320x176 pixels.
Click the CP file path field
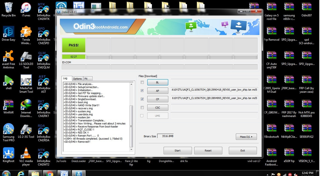(x=214, y=99)
